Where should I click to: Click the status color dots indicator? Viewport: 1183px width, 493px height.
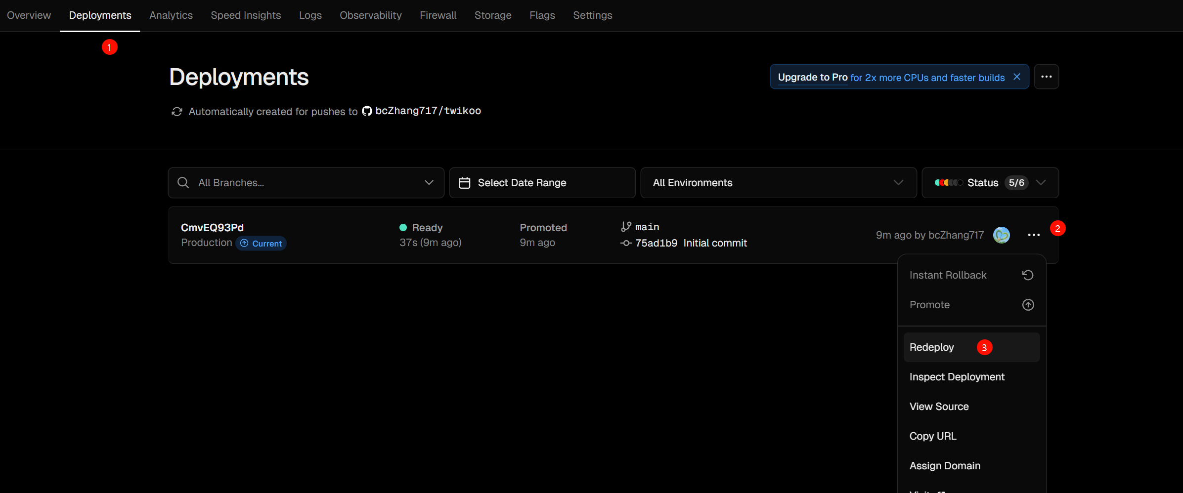point(948,183)
